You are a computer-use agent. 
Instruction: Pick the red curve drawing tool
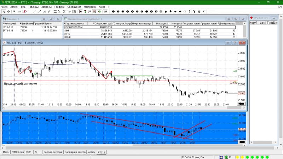coord(25,12)
